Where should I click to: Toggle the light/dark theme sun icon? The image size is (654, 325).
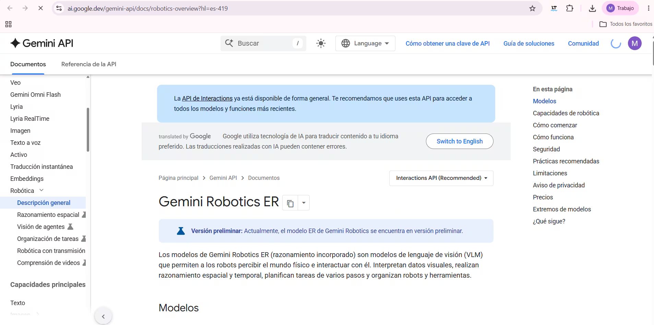point(321,43)
